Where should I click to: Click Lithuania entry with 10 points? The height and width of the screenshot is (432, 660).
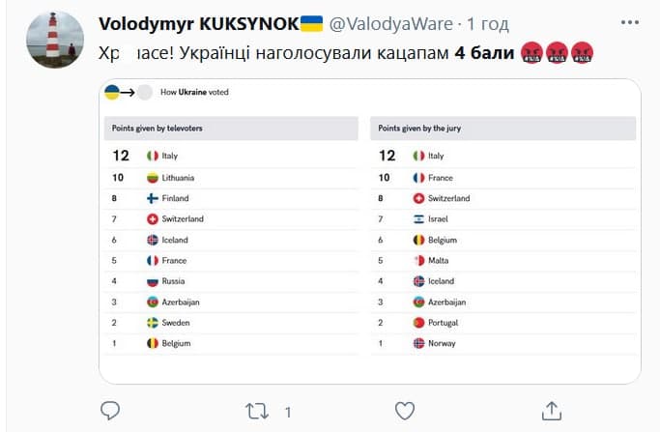pyautogui.click(x=170, y=178)
